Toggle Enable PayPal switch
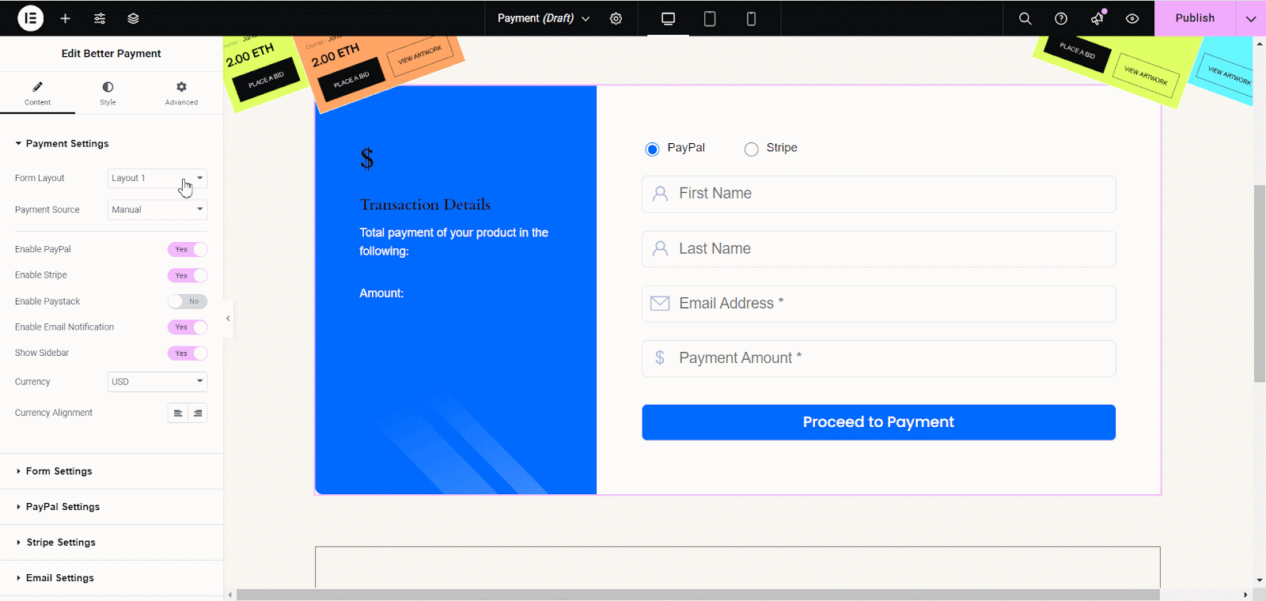Screen dimensions: 1266x601 pos(188,249)
